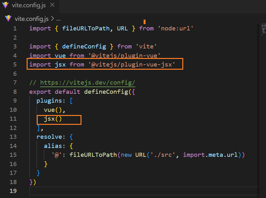The width and height of the screenshot is (266, 198).
Task: Click the default keyword on line 8
Action: tap(67, 92)
